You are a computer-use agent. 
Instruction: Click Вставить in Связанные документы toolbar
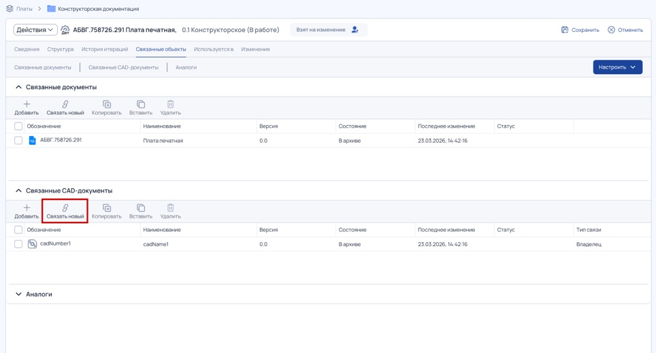[141, 108]
